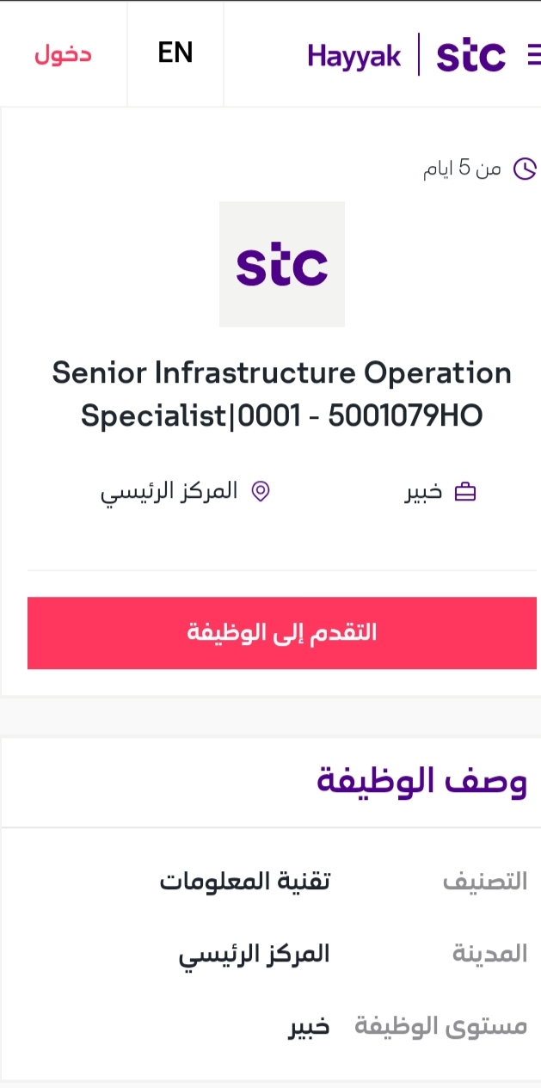Click the clock icon beside posting date
Screen dimensions: 541x1088
point(525,169)
